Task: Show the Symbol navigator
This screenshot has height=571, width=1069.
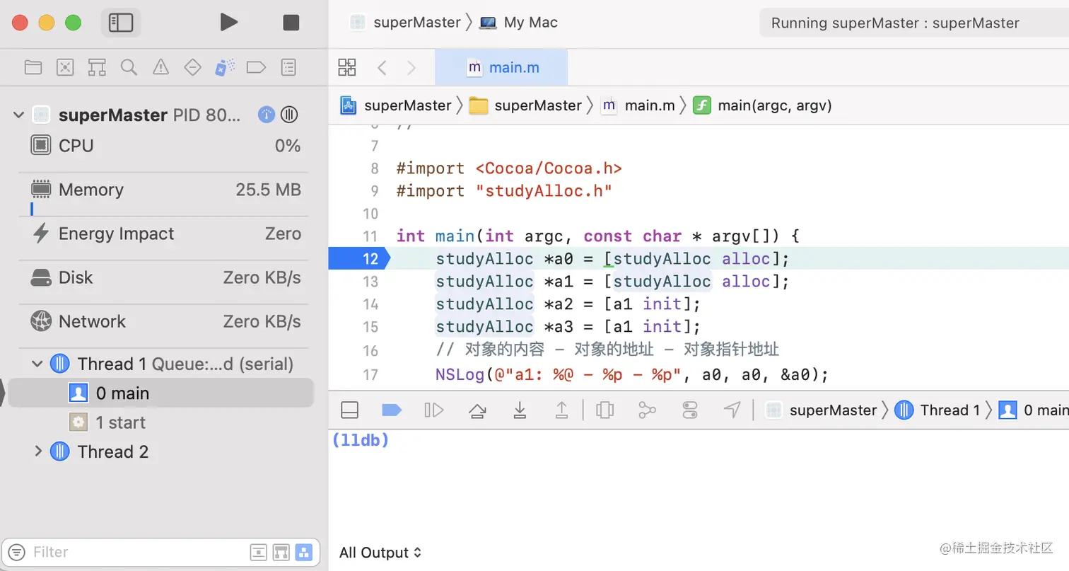Action: 97,67
